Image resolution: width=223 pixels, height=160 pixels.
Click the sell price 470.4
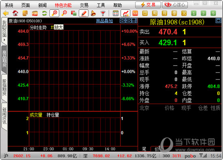[168, 32]
